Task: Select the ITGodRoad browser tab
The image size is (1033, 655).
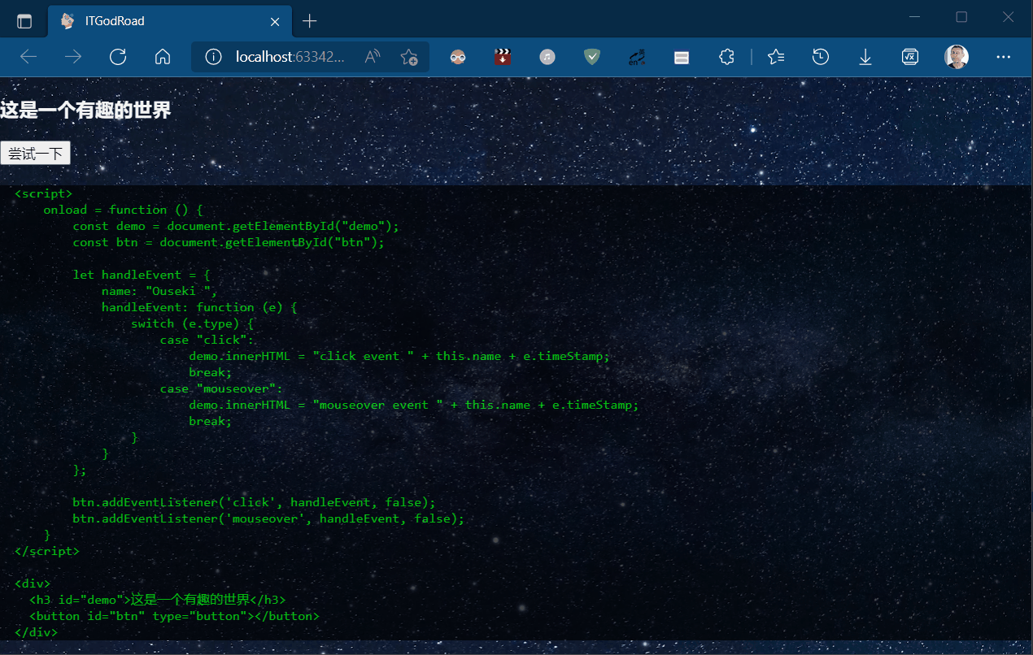Action: [x=169, y=21]
